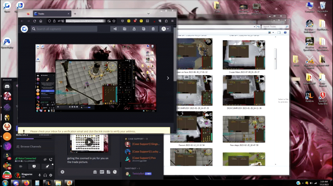Screen dimensions: 333x186
Task: Click the red badge extension icon
Action: (135, 21)
